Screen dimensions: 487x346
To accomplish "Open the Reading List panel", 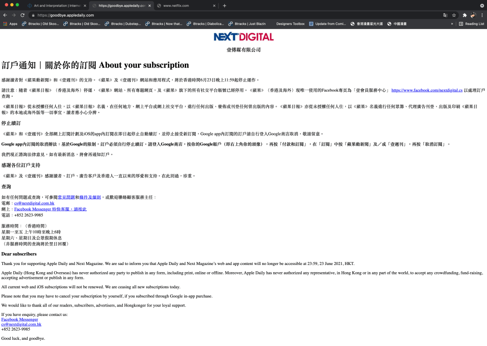I will point(471,24).
